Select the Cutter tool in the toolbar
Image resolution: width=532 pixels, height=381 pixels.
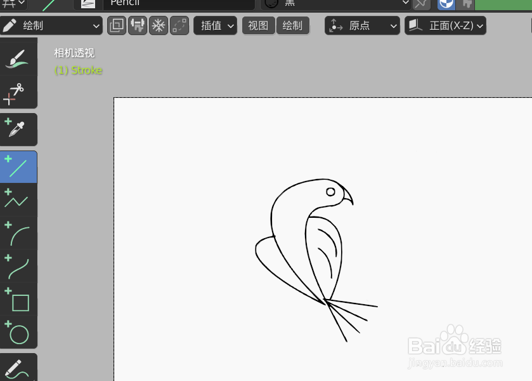(18, 93)
